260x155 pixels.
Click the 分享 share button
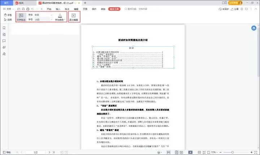[x=235, y=9]
